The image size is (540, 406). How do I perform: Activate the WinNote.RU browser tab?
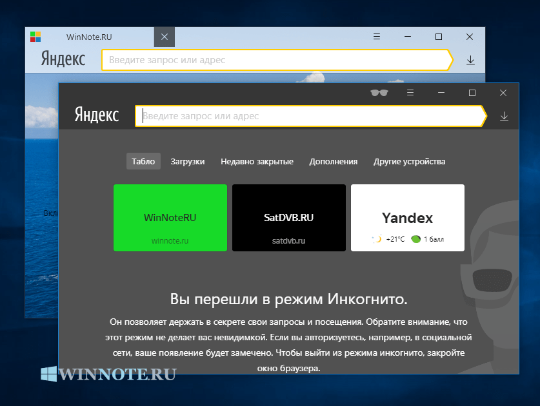(90, 37)
